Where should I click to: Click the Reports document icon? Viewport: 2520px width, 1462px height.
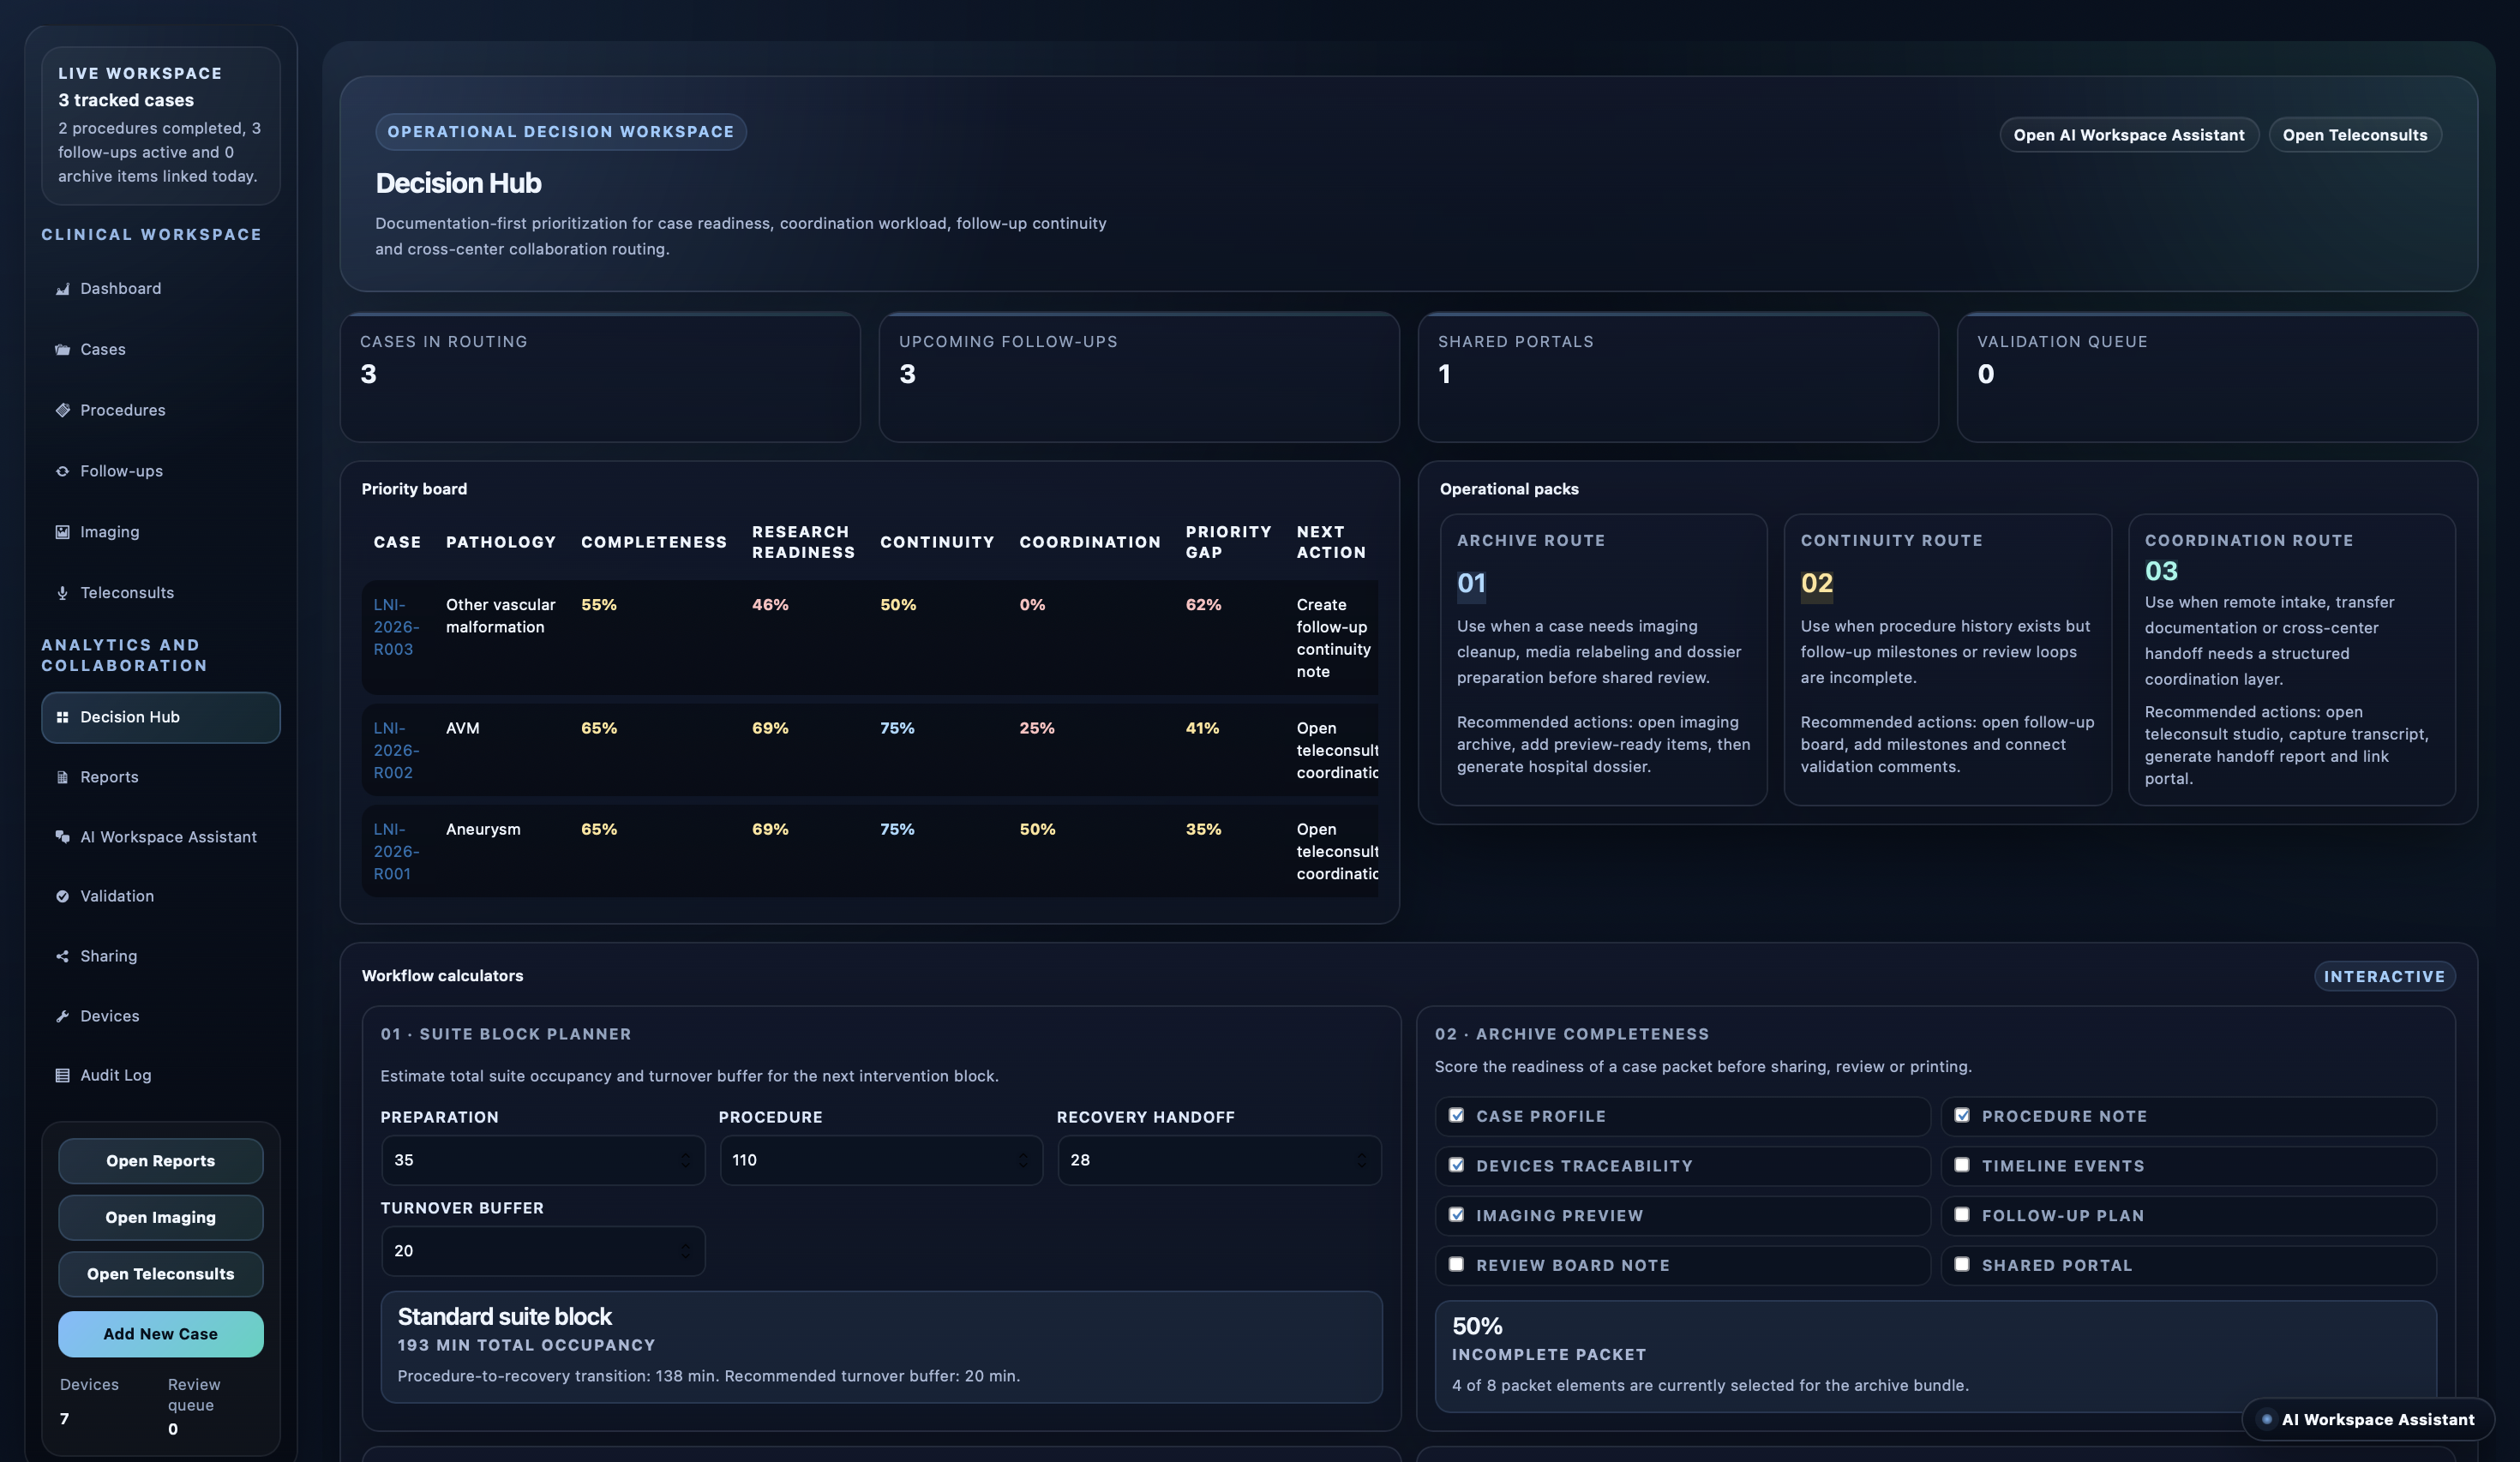pyautogui.click(x=62, y=777)
